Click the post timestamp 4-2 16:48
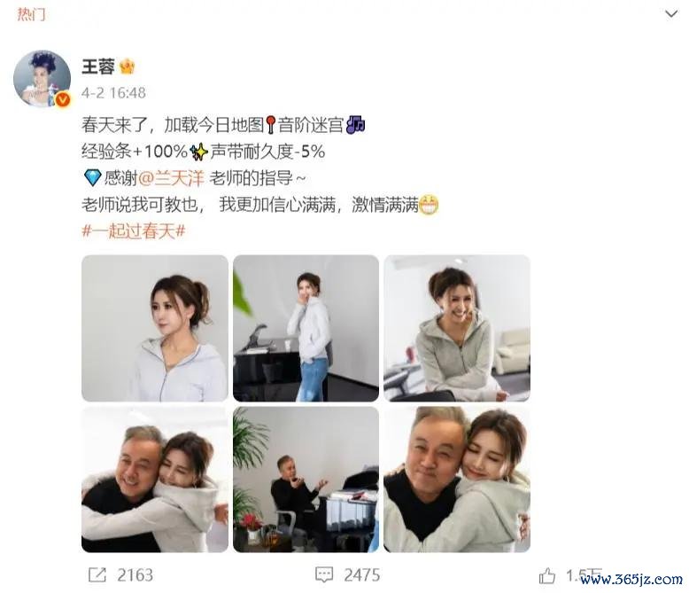Viewport: 689px width, 593px height. tap(113, 93)
